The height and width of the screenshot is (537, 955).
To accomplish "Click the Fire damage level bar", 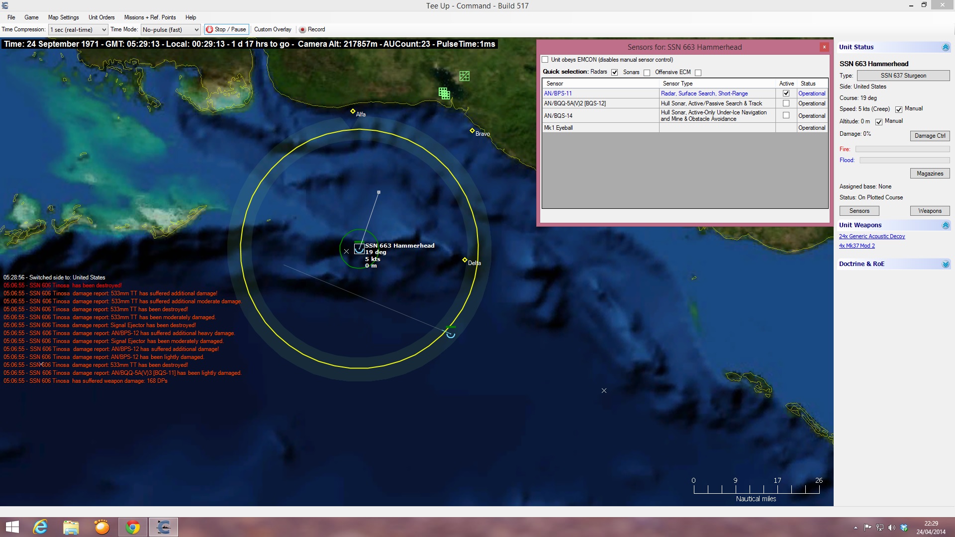I will [x=902, y=149].
